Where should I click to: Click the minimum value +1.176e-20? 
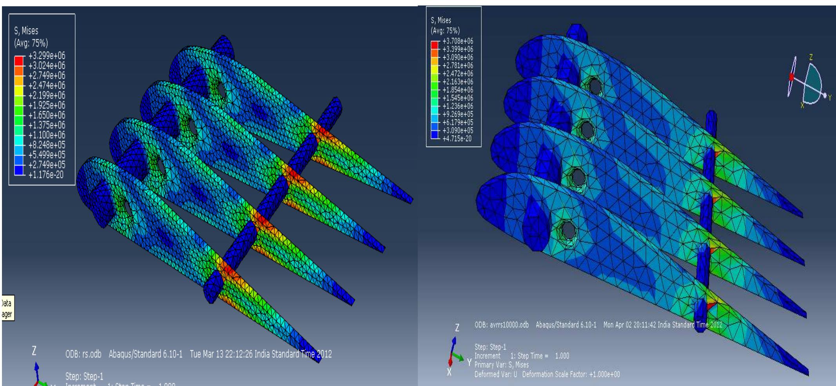(45, 175)
